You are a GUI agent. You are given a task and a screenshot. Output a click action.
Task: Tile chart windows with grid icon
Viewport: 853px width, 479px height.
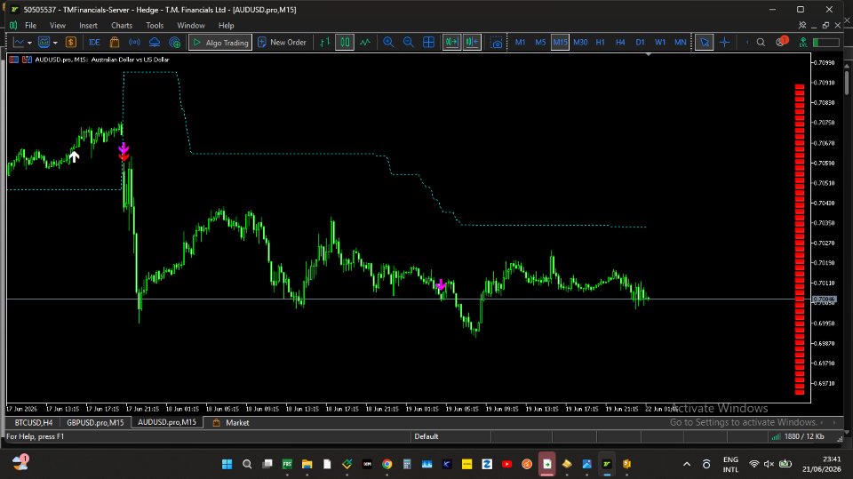click(x=428, y=43)
